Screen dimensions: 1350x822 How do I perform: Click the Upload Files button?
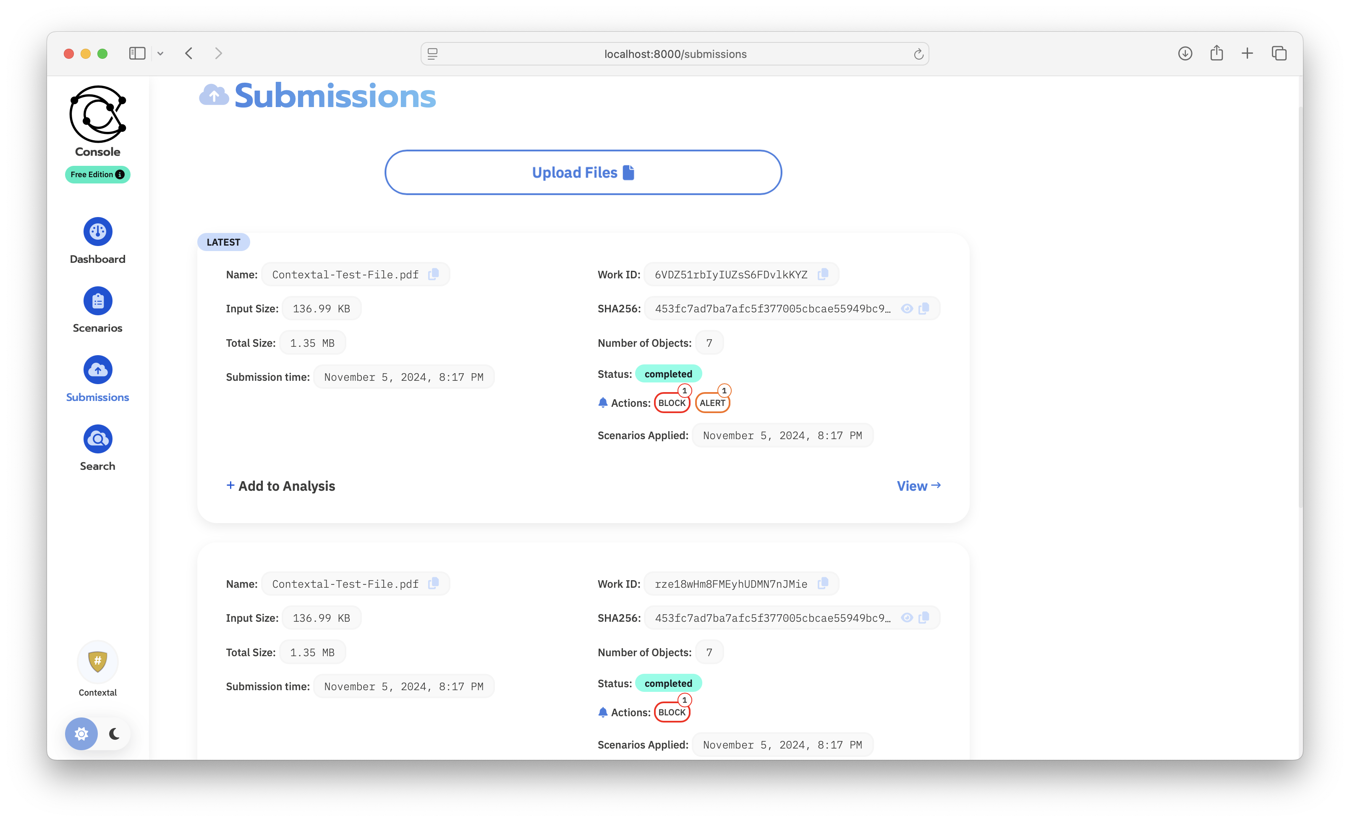point(583,173)
